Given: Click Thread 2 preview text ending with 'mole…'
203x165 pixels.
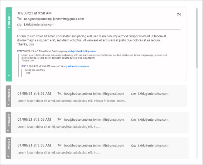Looking at the screenshot, I should point(72,101).
